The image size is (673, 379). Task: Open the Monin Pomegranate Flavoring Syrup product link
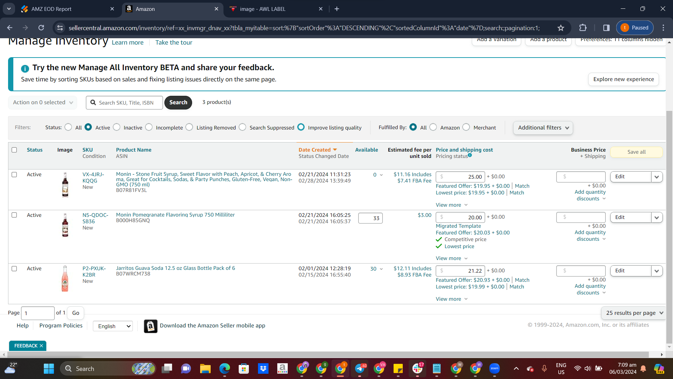(175, 215)
